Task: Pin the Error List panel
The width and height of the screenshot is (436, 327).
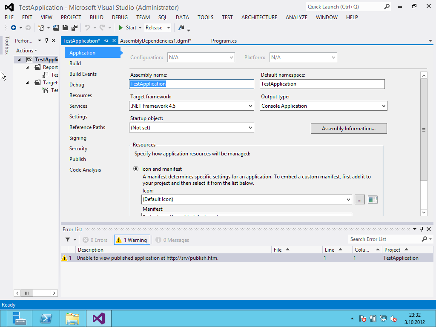Action: (422, 229)
